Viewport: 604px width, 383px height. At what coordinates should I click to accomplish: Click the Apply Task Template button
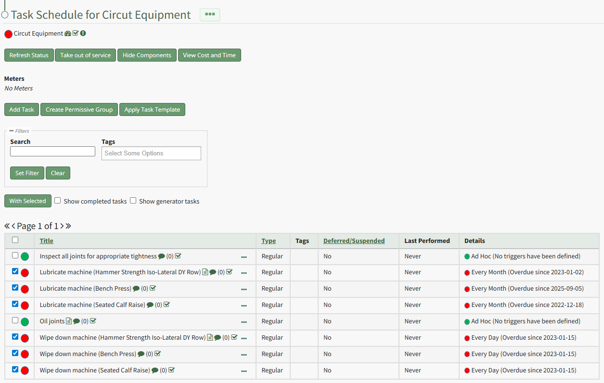click(x=152, y=110)
